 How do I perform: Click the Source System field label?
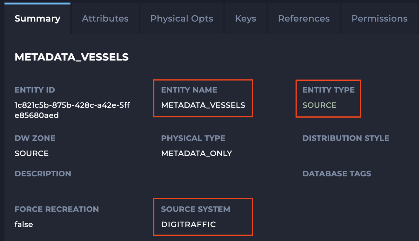(x=195, y=209)
